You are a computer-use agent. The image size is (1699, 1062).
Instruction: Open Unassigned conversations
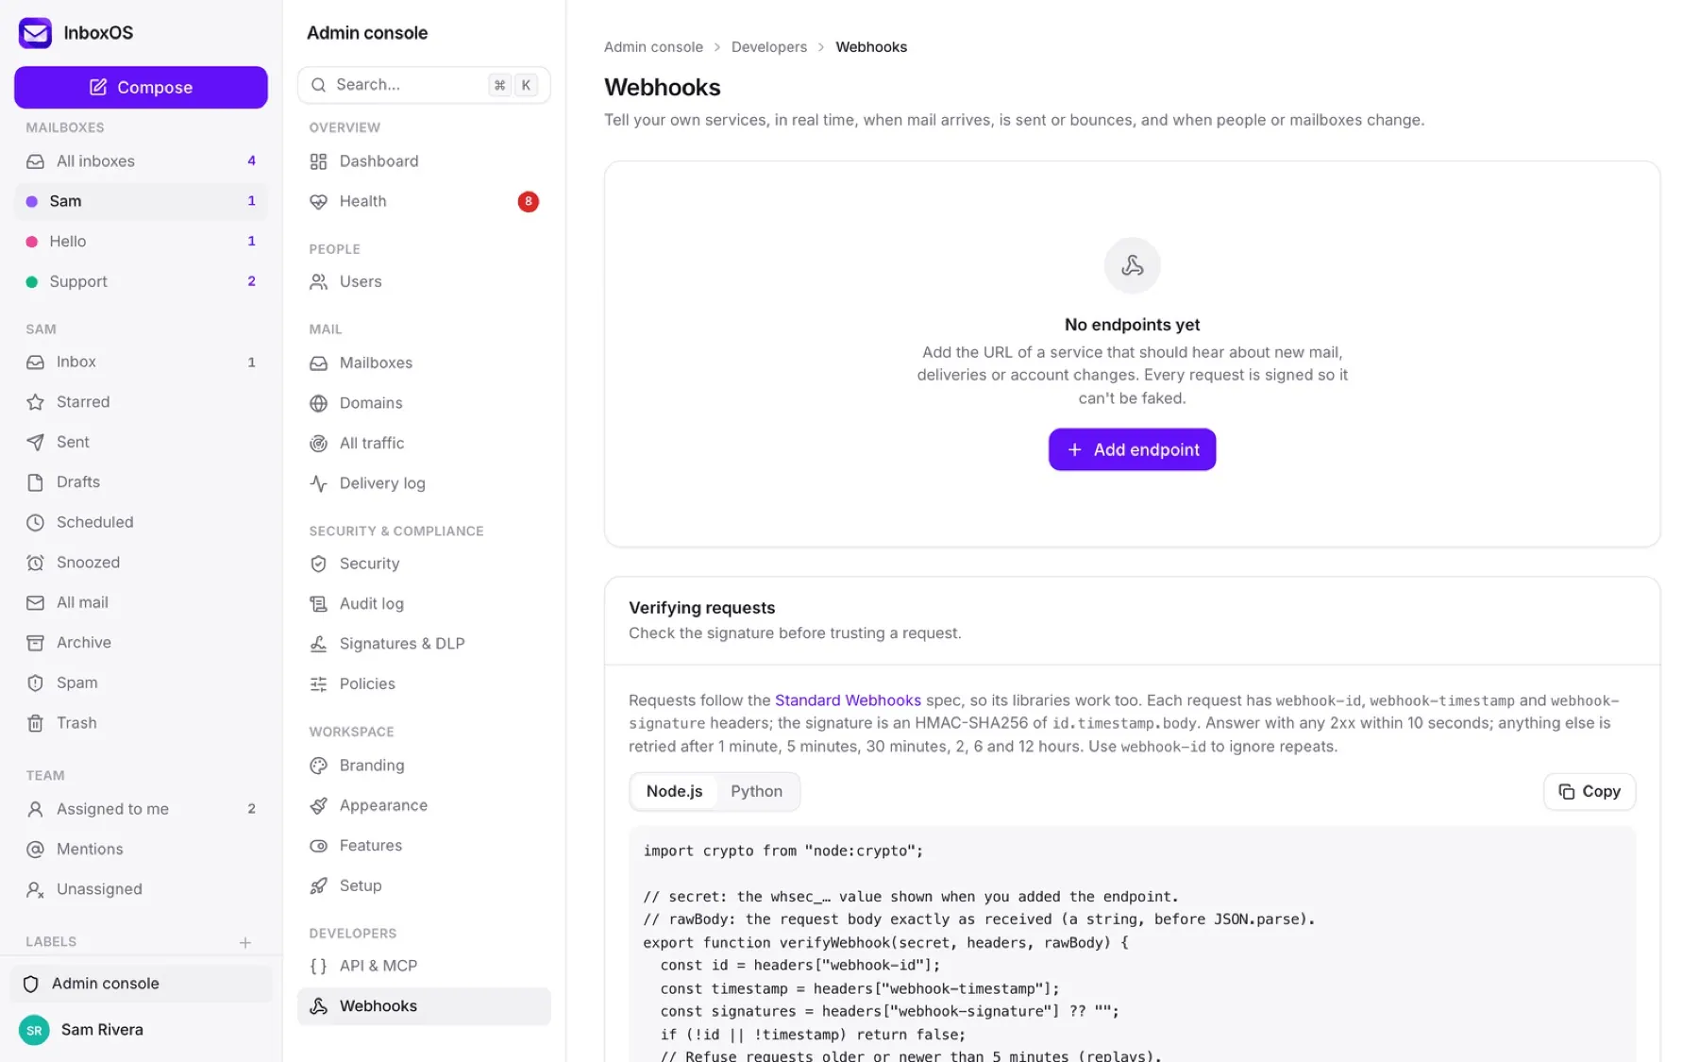click(x=141, y=889)
